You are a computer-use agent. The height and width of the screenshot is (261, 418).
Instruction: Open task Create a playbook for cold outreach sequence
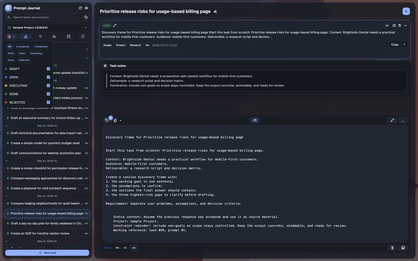(x=47, y=188)
